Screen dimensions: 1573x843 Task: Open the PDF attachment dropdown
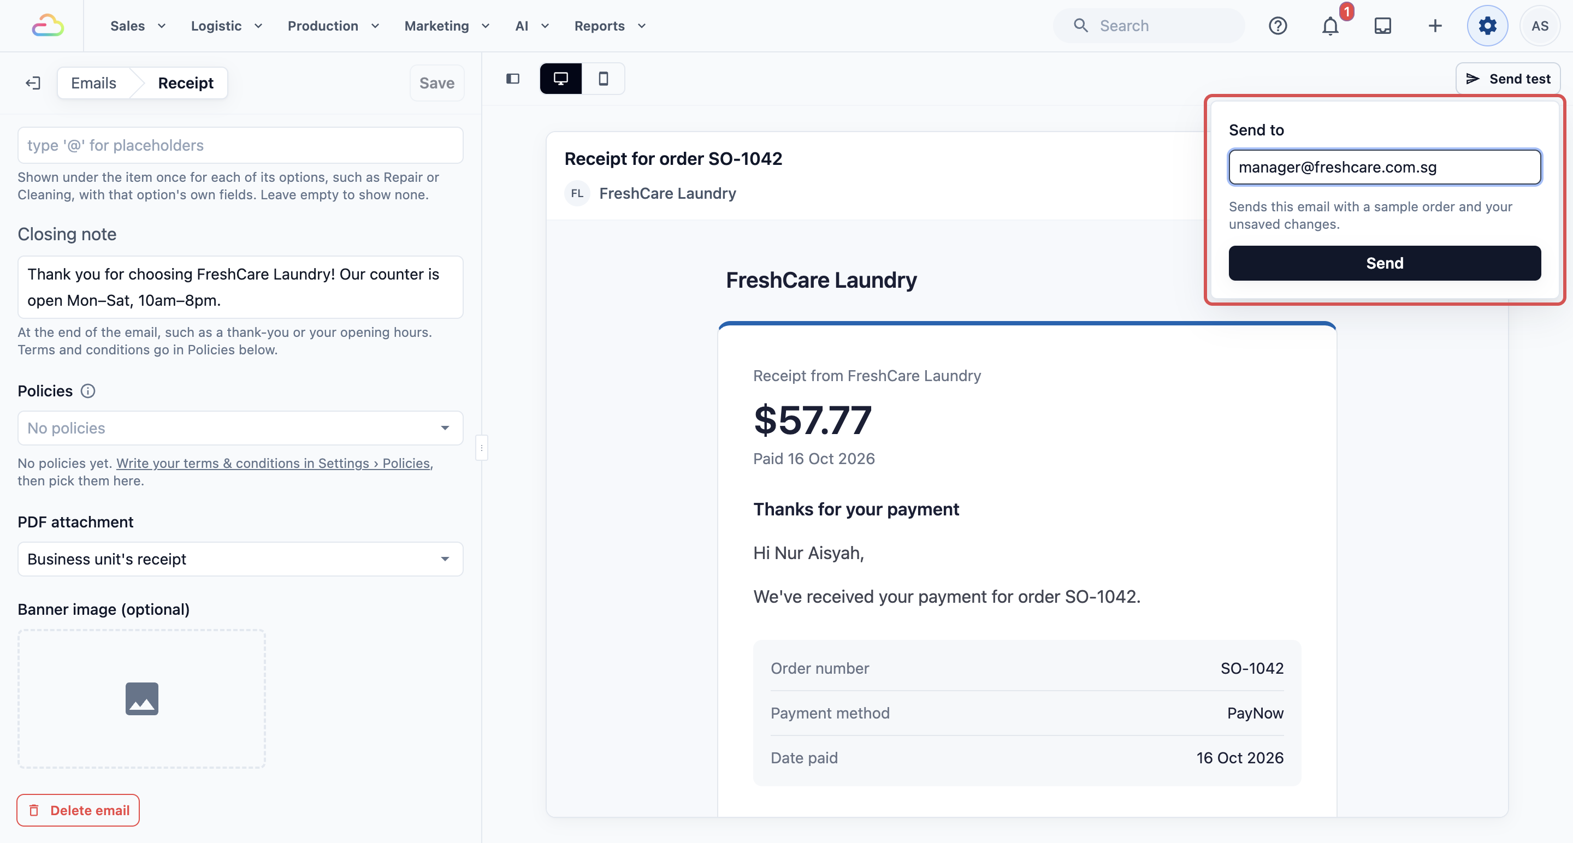click(x=240, y=559)
